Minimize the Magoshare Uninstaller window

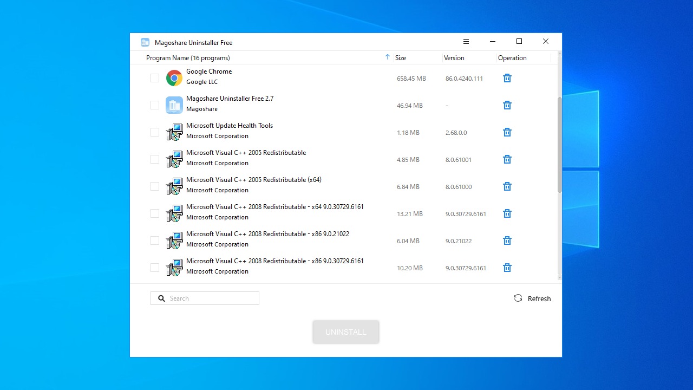click(493, 42)
